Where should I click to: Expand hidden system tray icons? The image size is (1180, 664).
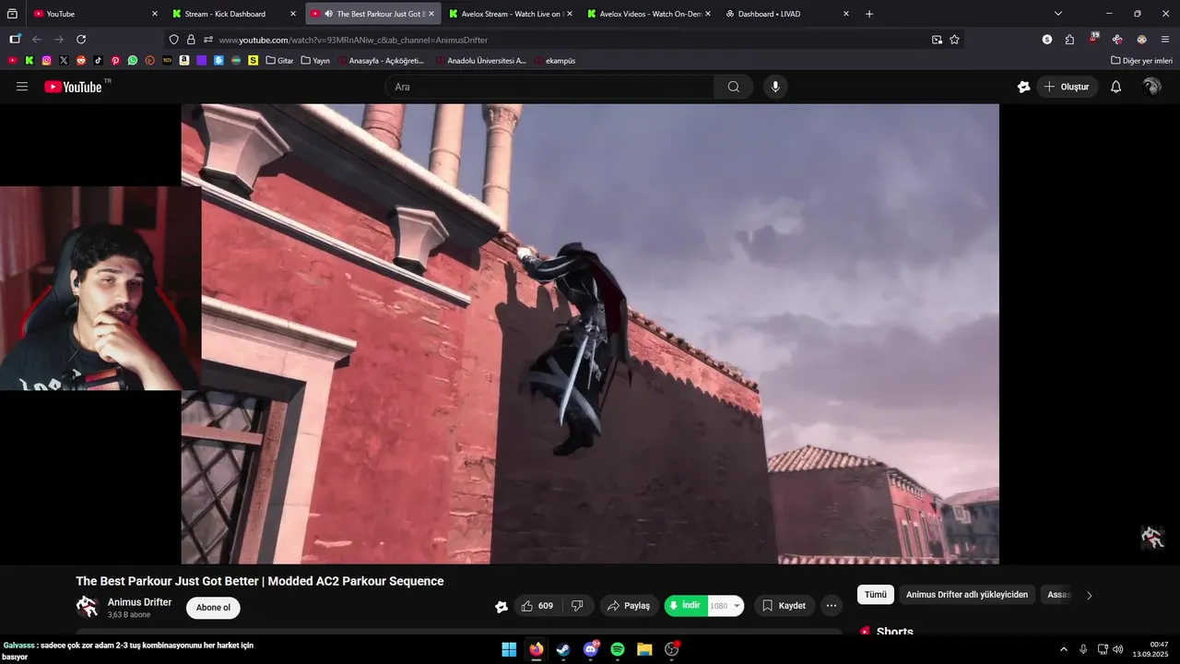(x=1063, y=649)
